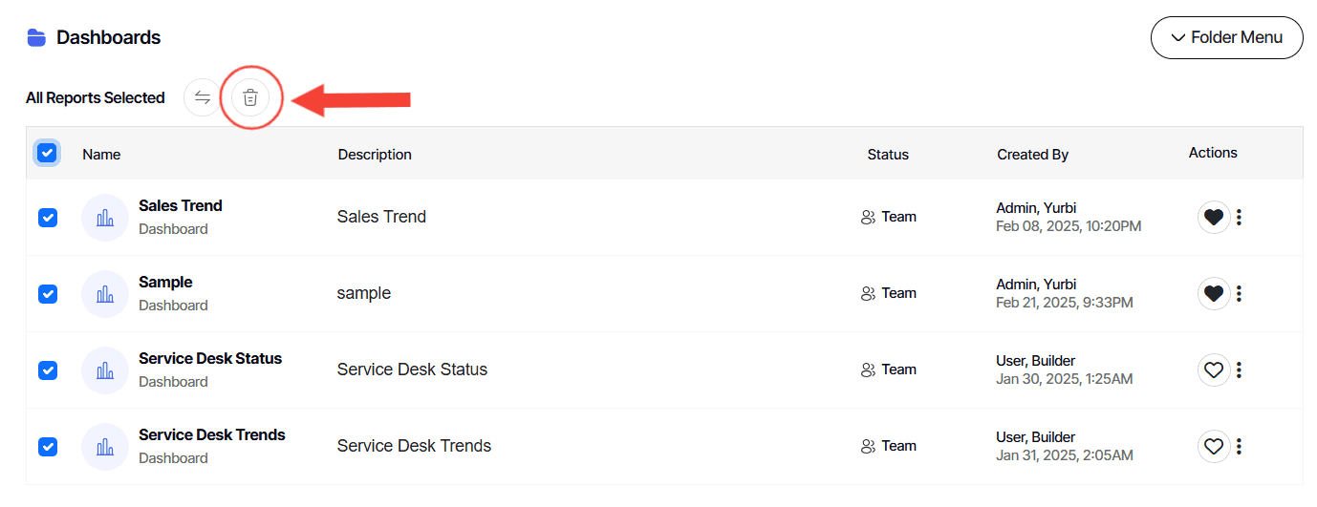Click the Sales Trend dashboard chart icon

pyautogui.click(x=105, y=218)
